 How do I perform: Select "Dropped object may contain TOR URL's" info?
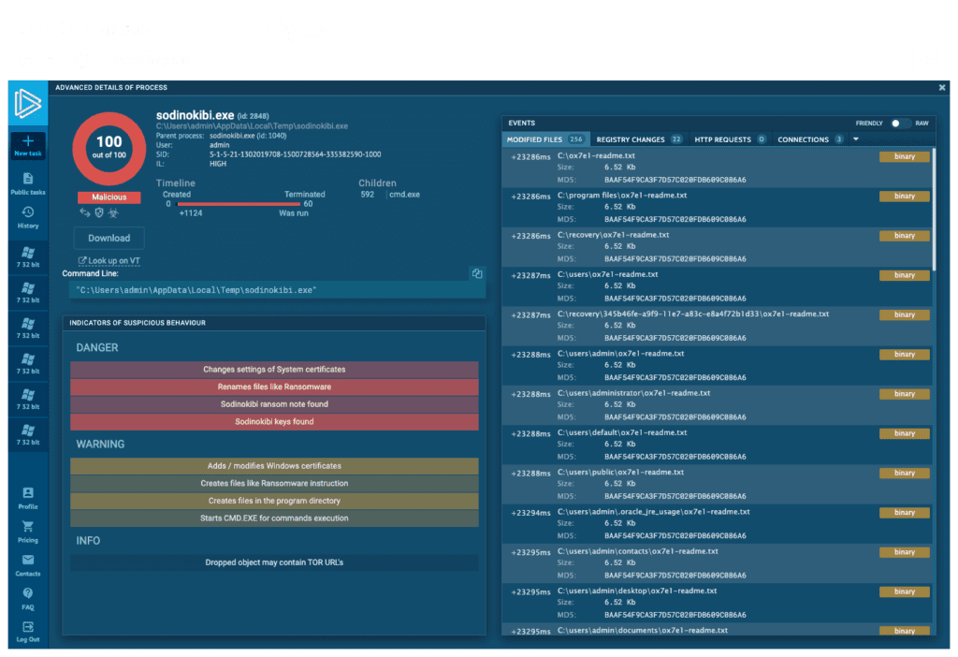pos(274,562)
